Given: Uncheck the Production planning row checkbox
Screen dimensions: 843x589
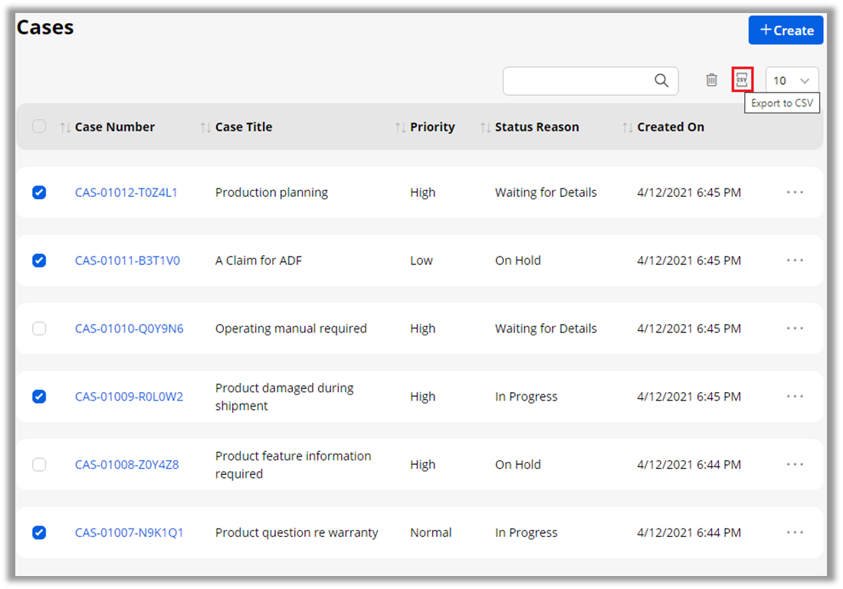Looking at the screenshot, I should [x=39, y=192].
